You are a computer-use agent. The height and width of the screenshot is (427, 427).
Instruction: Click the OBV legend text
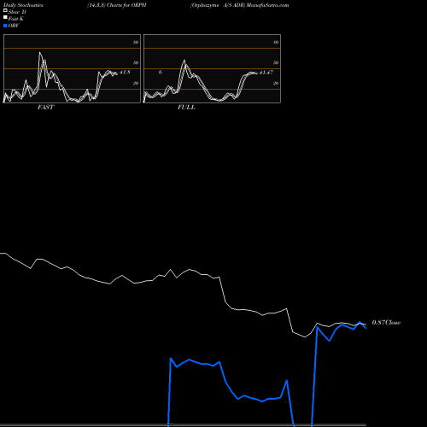click(14, 26)
